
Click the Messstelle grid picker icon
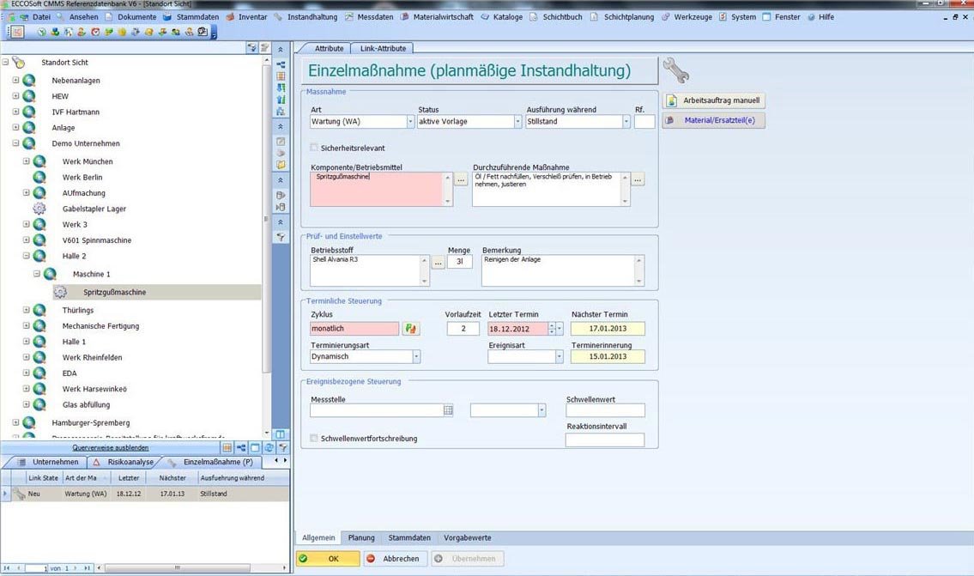pyautogui.click(x=448, y=411)
